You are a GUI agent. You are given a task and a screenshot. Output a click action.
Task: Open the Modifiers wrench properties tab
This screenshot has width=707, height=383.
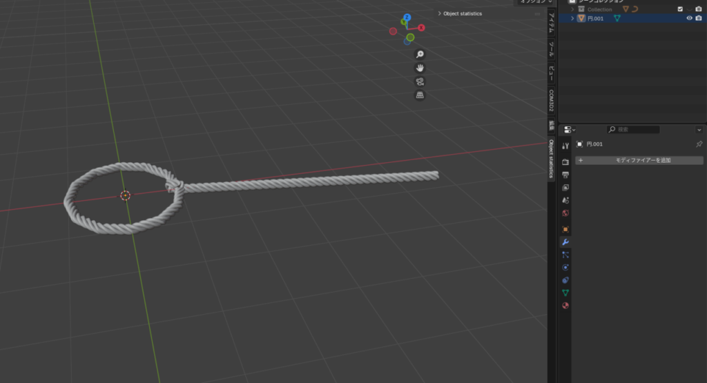coord(565,242)
